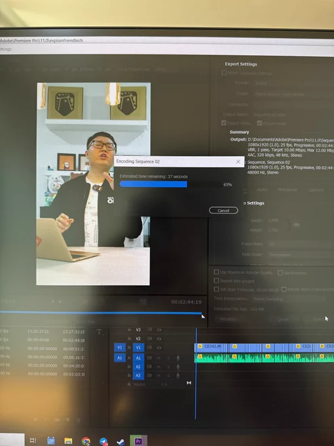Switch to the Audio export tab

261,190
